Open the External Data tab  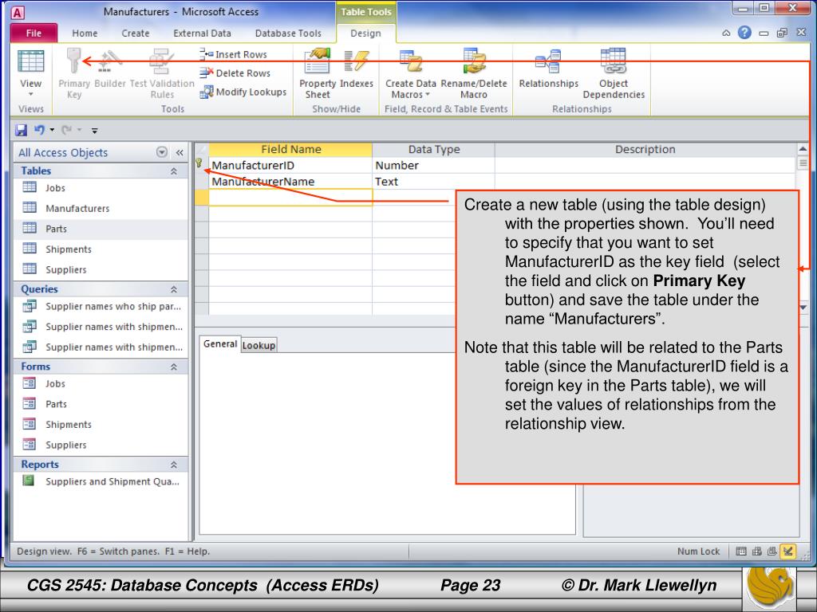pos(202,33)
